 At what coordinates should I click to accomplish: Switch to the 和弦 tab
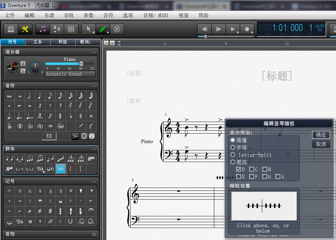pos(63,42)
